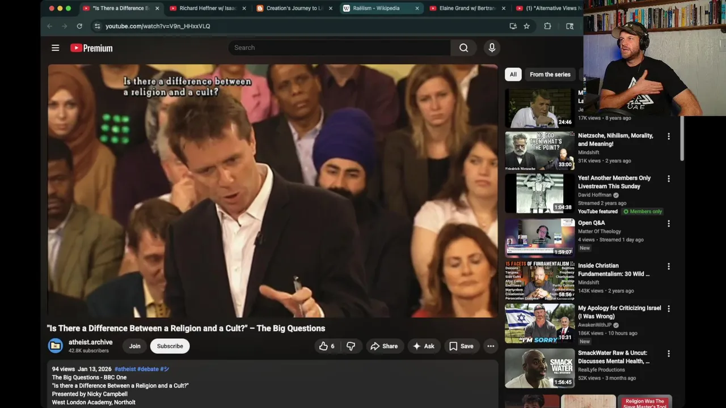Screen dimensions: 726x408
Task: Open the David Hoffman channel link
Action: (x=594, y=195)
